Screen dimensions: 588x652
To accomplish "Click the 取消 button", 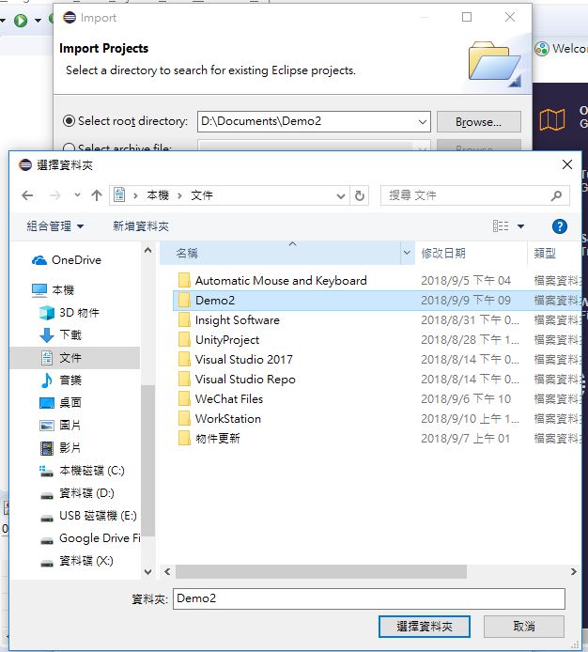I will [524, 627].
